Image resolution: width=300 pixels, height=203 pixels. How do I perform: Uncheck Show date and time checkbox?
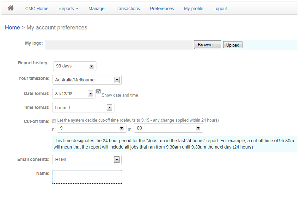98,92
